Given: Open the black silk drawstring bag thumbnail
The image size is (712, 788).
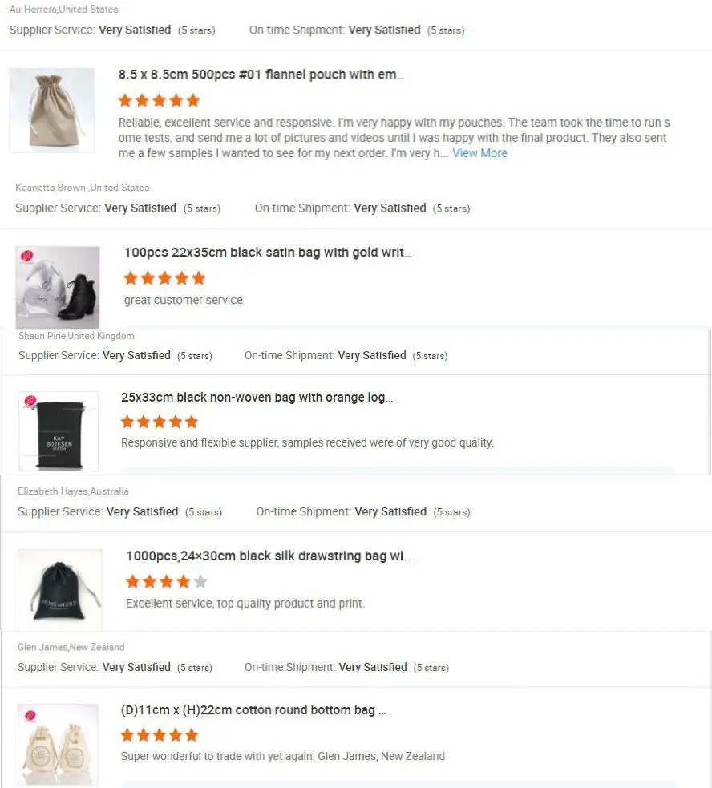Looking at the screenshot, I should coord(60,589).
